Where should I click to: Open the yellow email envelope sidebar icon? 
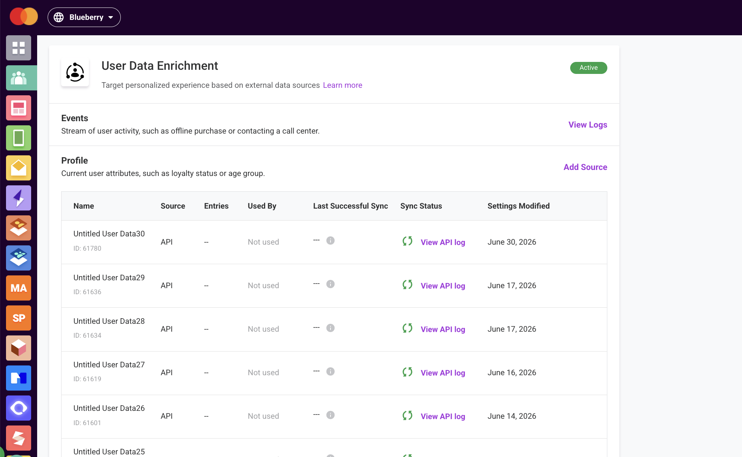[18, 168]
